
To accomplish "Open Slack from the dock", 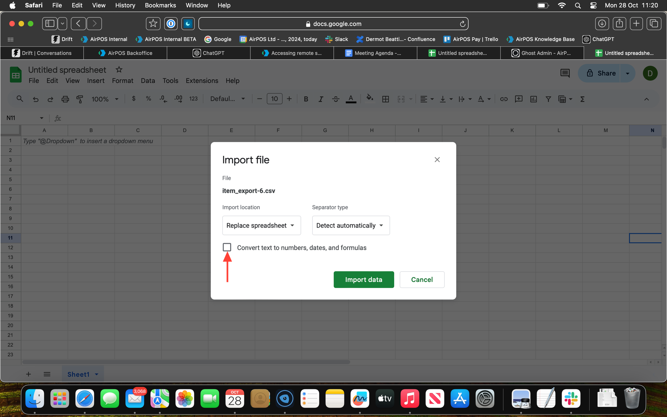I will [571, 398].
